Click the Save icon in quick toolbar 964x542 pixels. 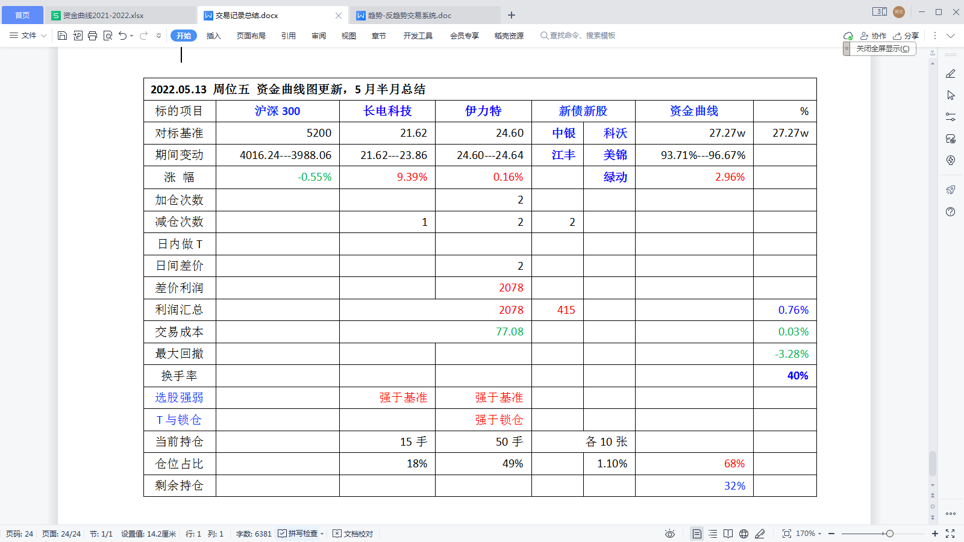coord(62,36)
